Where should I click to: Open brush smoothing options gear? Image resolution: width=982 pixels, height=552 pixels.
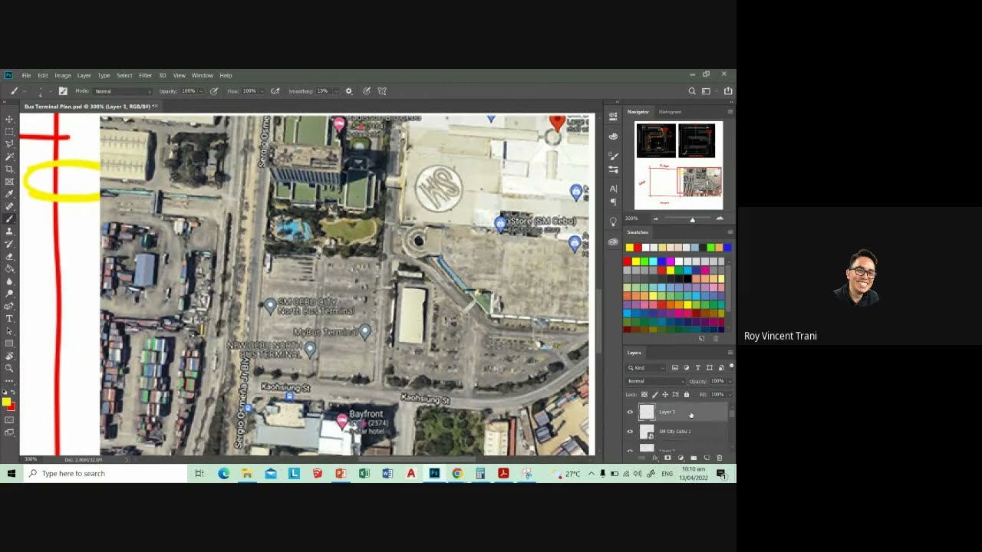[348, 91]
